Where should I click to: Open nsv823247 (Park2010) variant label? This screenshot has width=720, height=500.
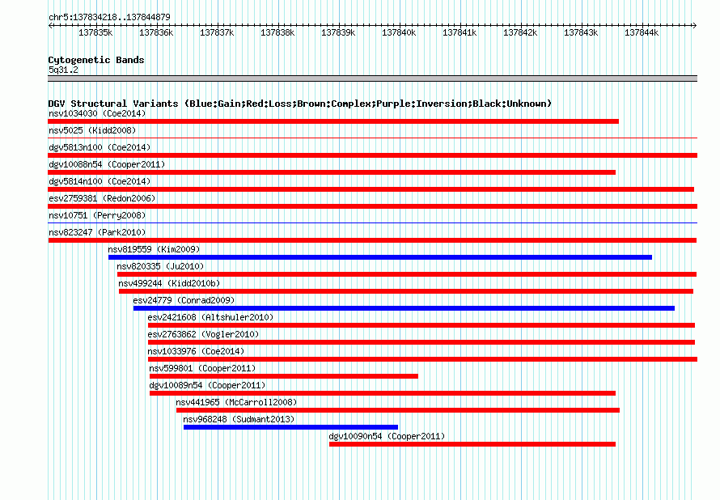tap(97, 232)
